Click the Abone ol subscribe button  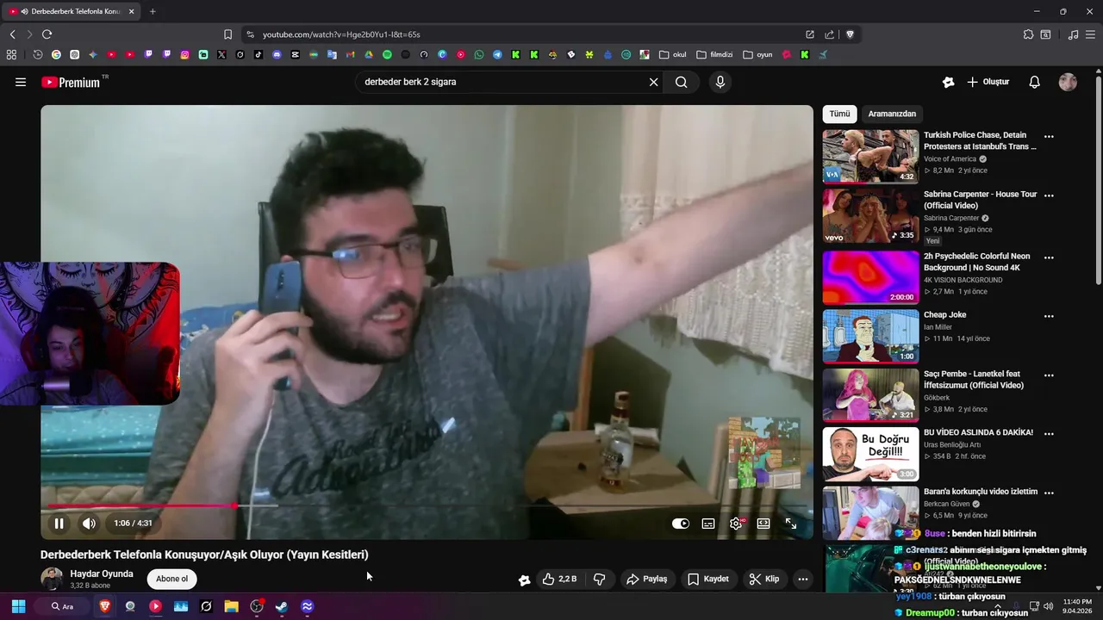tap(171, 579)
